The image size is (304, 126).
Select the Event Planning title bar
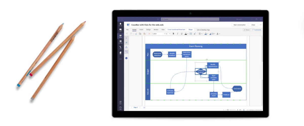click(x=196, y=46)
